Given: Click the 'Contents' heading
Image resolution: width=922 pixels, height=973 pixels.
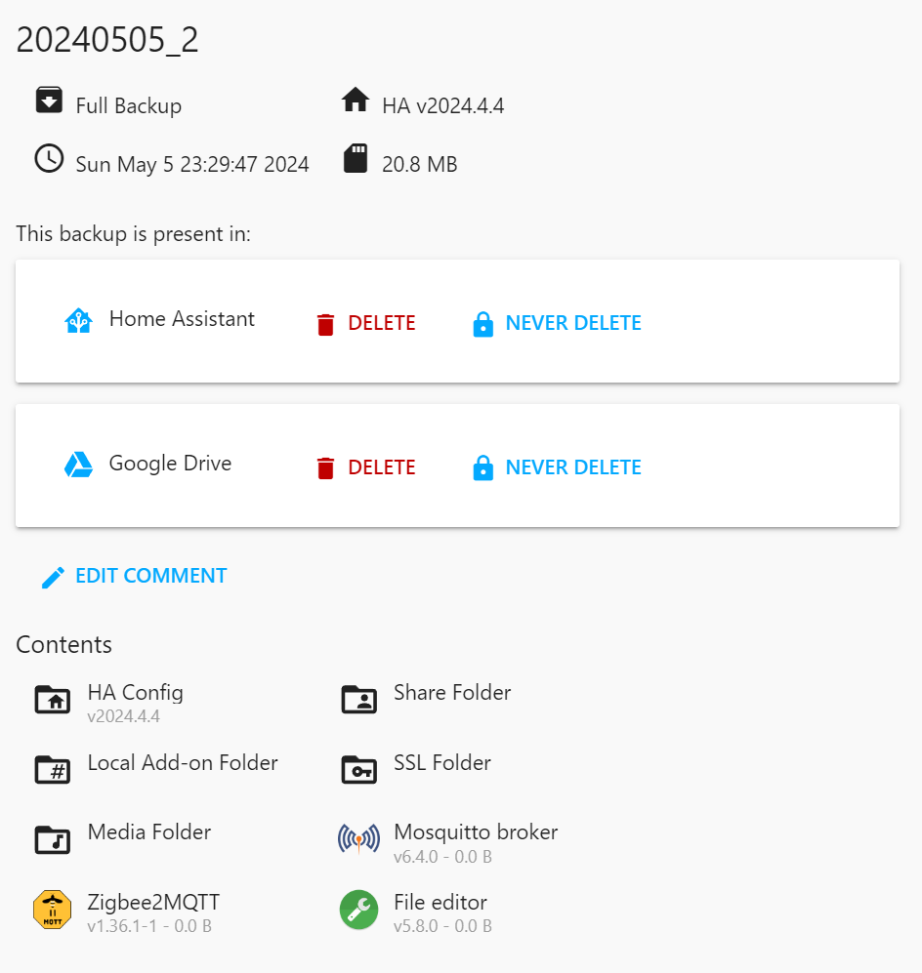Looking at the screenshot, I should [x=63, y=645].
